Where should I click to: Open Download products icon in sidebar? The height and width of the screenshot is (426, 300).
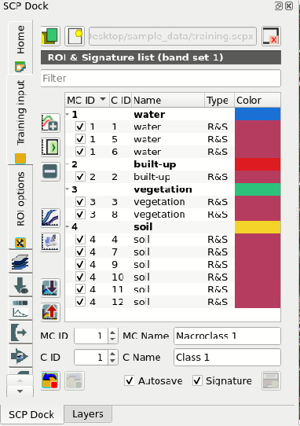tap(20, 285)
